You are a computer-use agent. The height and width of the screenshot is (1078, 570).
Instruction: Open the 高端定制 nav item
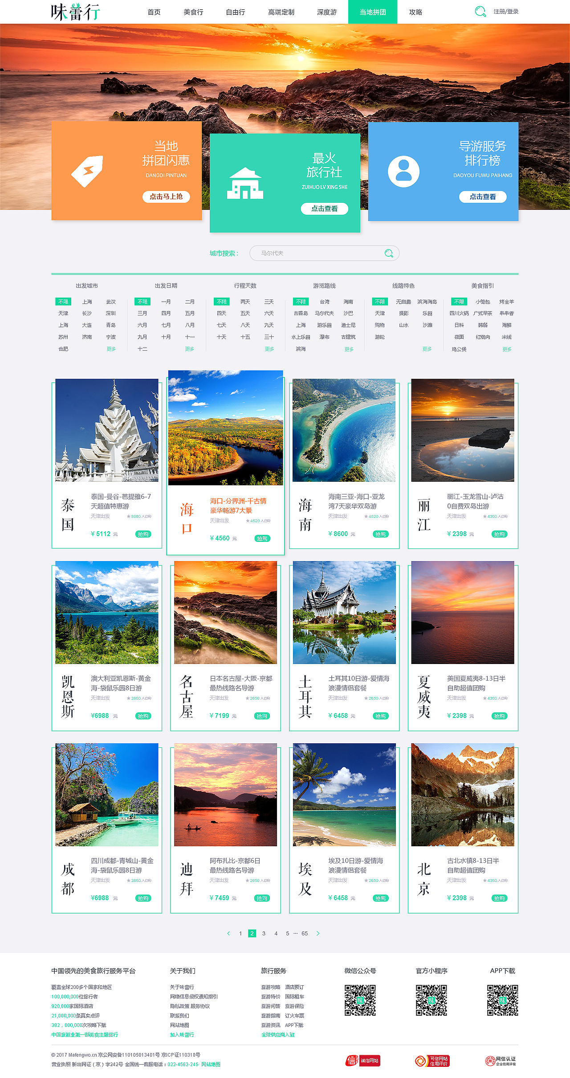tap(281, 12)
